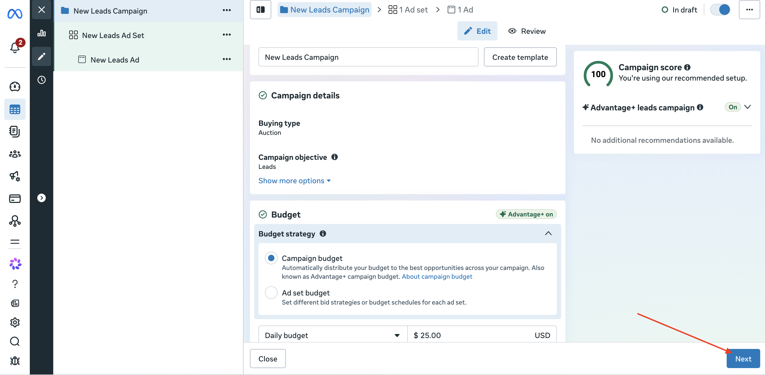Open advertising settings megaphone icon
The width and height of the screenshot is (765, 375).
pyautogui.click(x=15, y=176)
